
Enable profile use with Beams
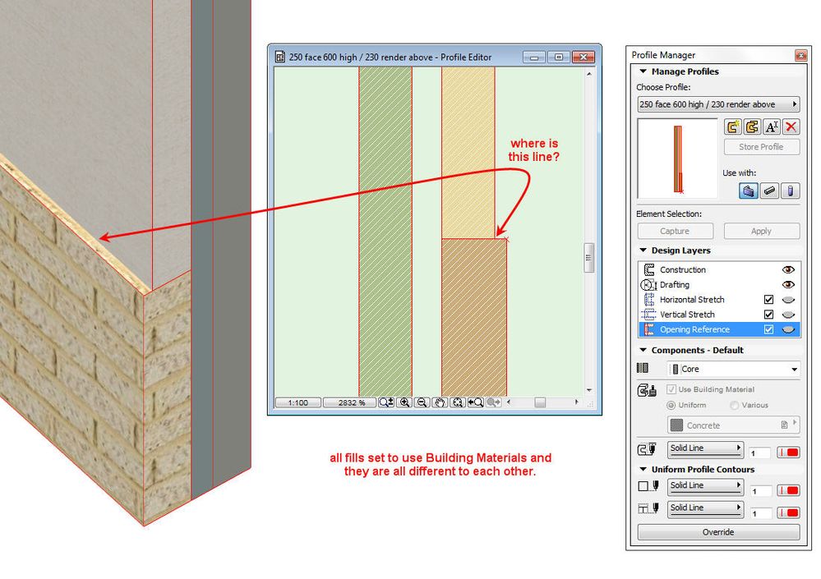pyautogui.click(x=769, y=191)
